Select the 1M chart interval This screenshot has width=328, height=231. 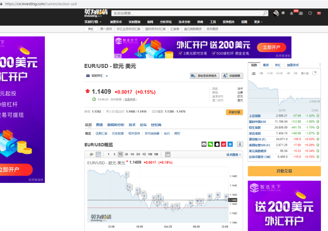tap(156, 154)
